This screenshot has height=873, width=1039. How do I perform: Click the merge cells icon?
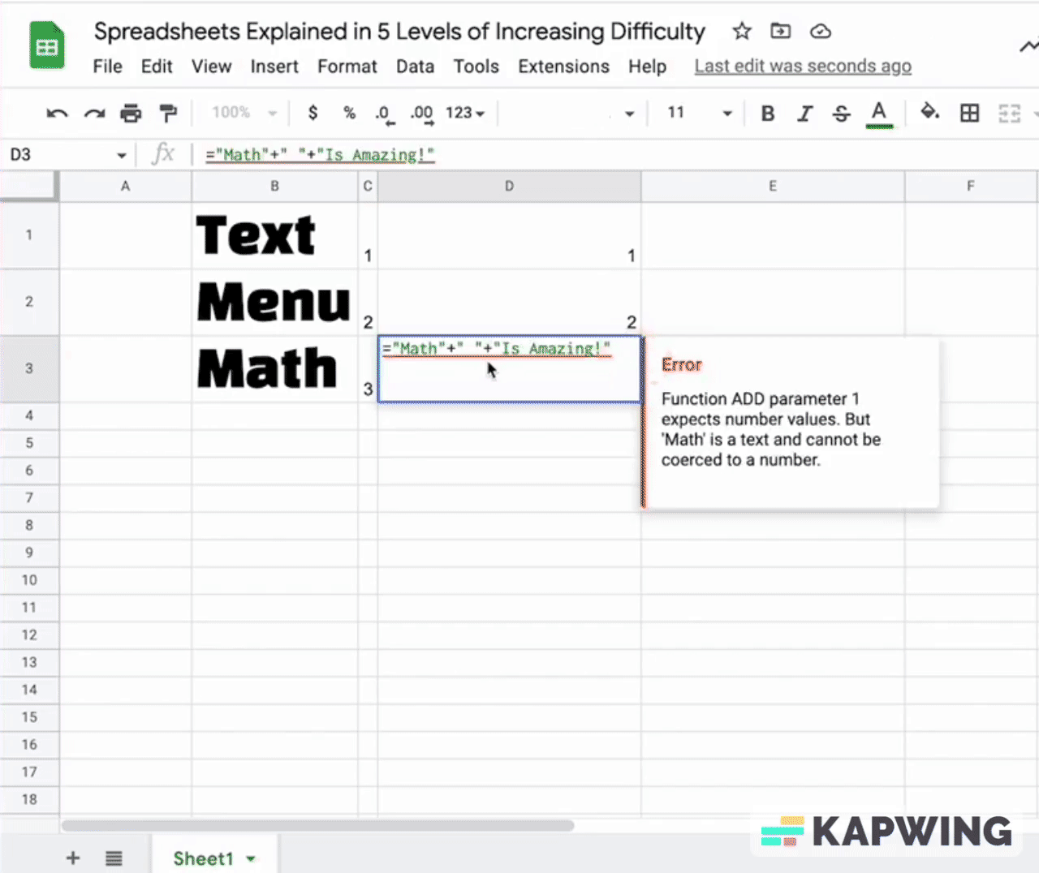[x=1009, y=113]
